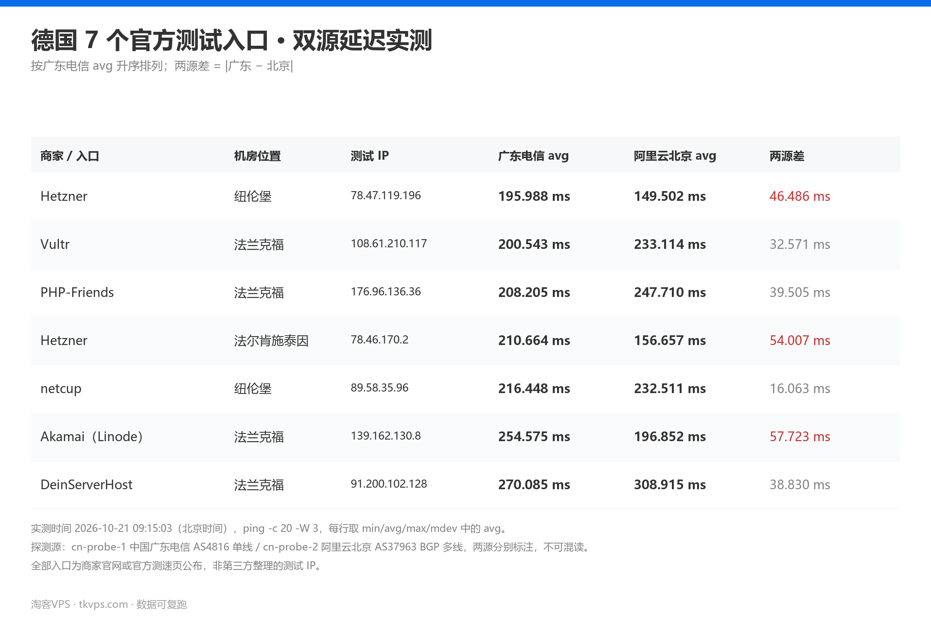The height and width of the screenshot is (628, 931).
Task: Select the DeinServerHost merchant name
Action: [x=86, y=485]
